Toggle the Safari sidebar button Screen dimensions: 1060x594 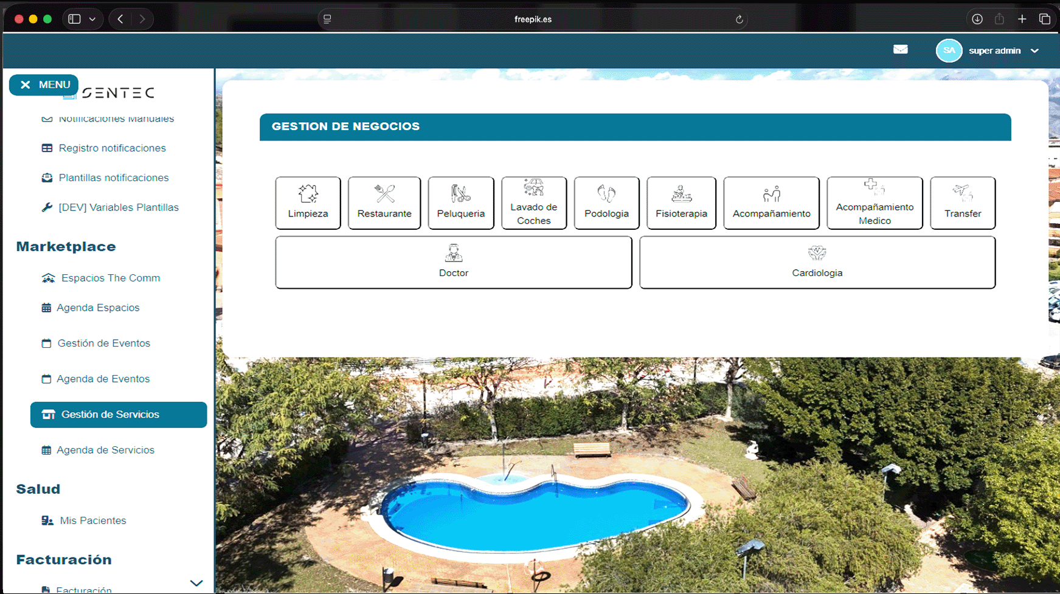(x=74, y=19)
